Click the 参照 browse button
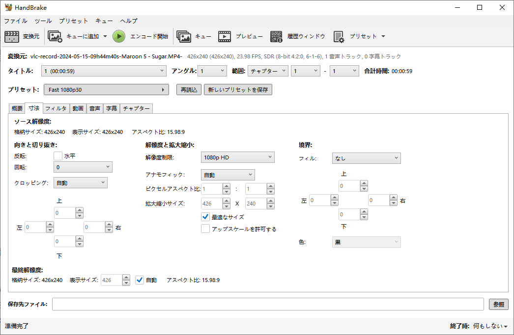514x335 pixels. click(x=498, y=304)
